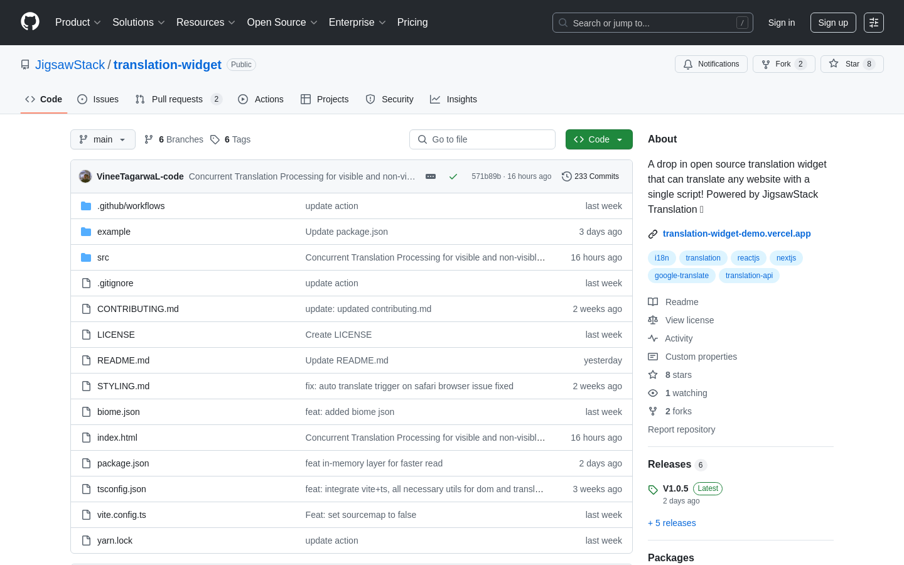Open 233 Commits history
The height and width of the screenshot is (565, 904).
(591, 176)
